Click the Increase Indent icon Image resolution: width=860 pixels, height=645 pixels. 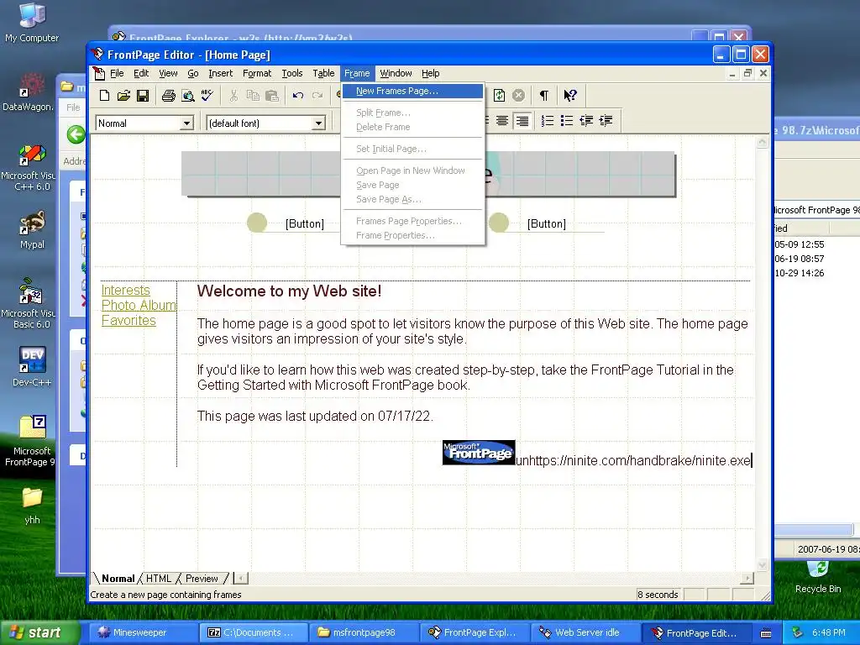click(x=606, y=121)
